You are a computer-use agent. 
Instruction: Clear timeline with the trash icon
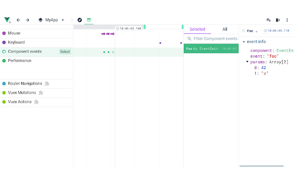pyautogui.click(x=277, y=20)
